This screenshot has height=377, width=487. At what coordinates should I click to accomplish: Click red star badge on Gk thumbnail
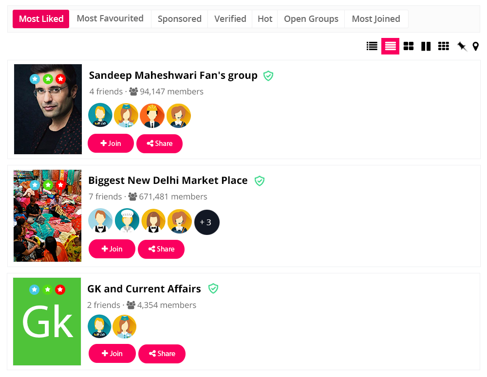[x=60, y=289]
